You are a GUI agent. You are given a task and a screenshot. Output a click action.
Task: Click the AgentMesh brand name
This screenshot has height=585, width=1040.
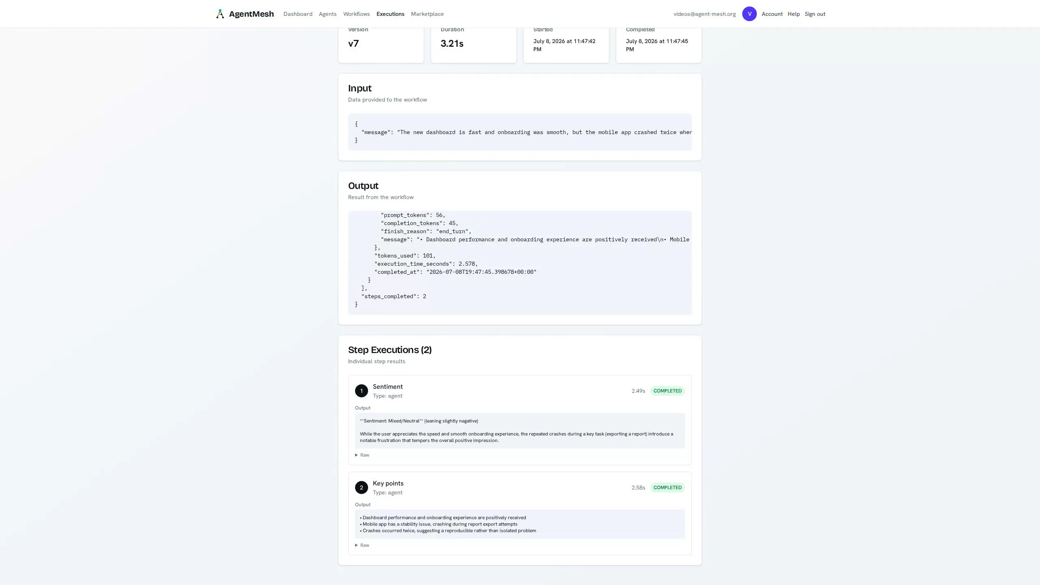tap(251, 14)
